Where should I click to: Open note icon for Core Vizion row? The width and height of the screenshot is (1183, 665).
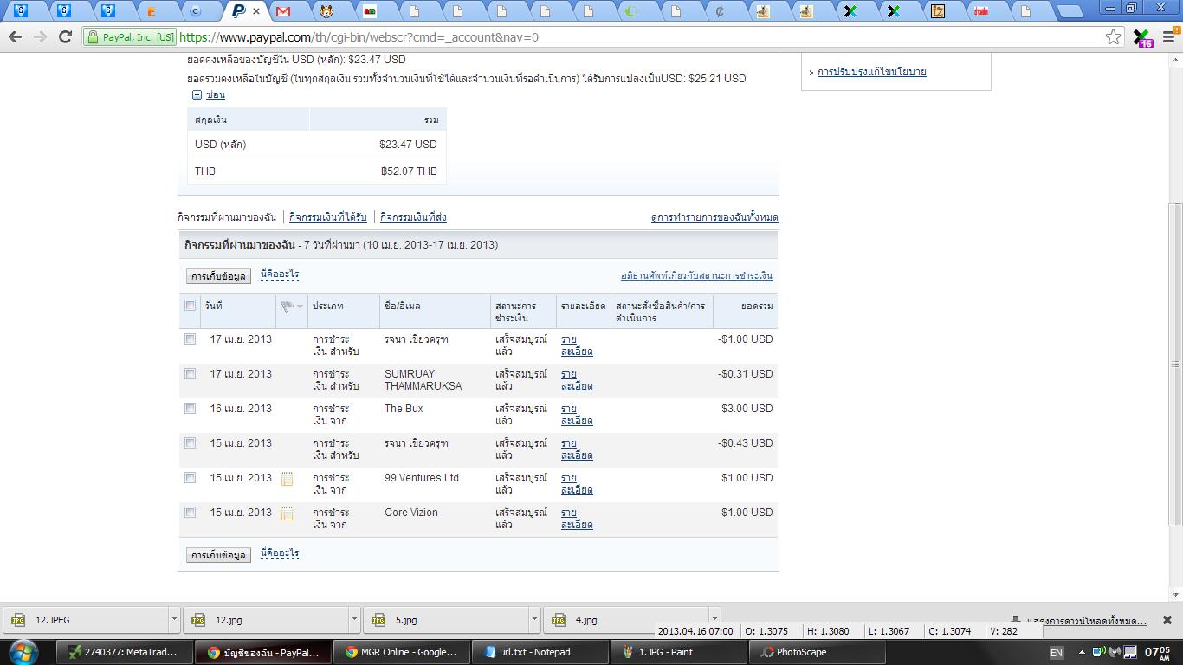click(x=287, y=513)
